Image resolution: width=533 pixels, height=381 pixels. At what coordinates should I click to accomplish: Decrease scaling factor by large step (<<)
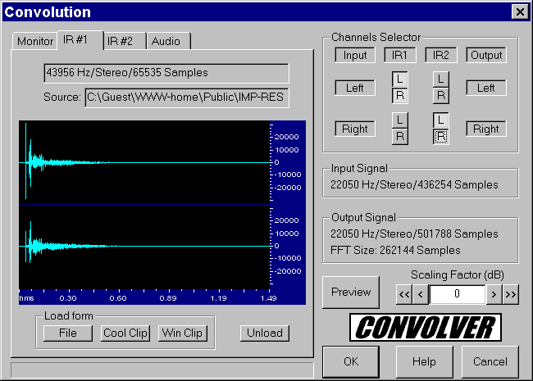click(x=404, y=294)
